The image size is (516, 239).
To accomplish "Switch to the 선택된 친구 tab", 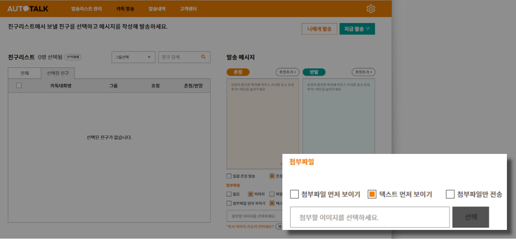I will click(58, 73).
